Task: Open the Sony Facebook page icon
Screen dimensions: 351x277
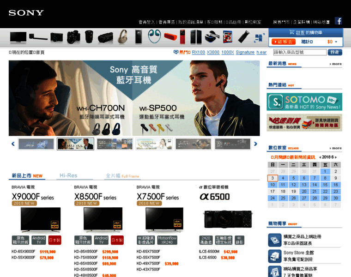Action: click(x=338, y=21)
